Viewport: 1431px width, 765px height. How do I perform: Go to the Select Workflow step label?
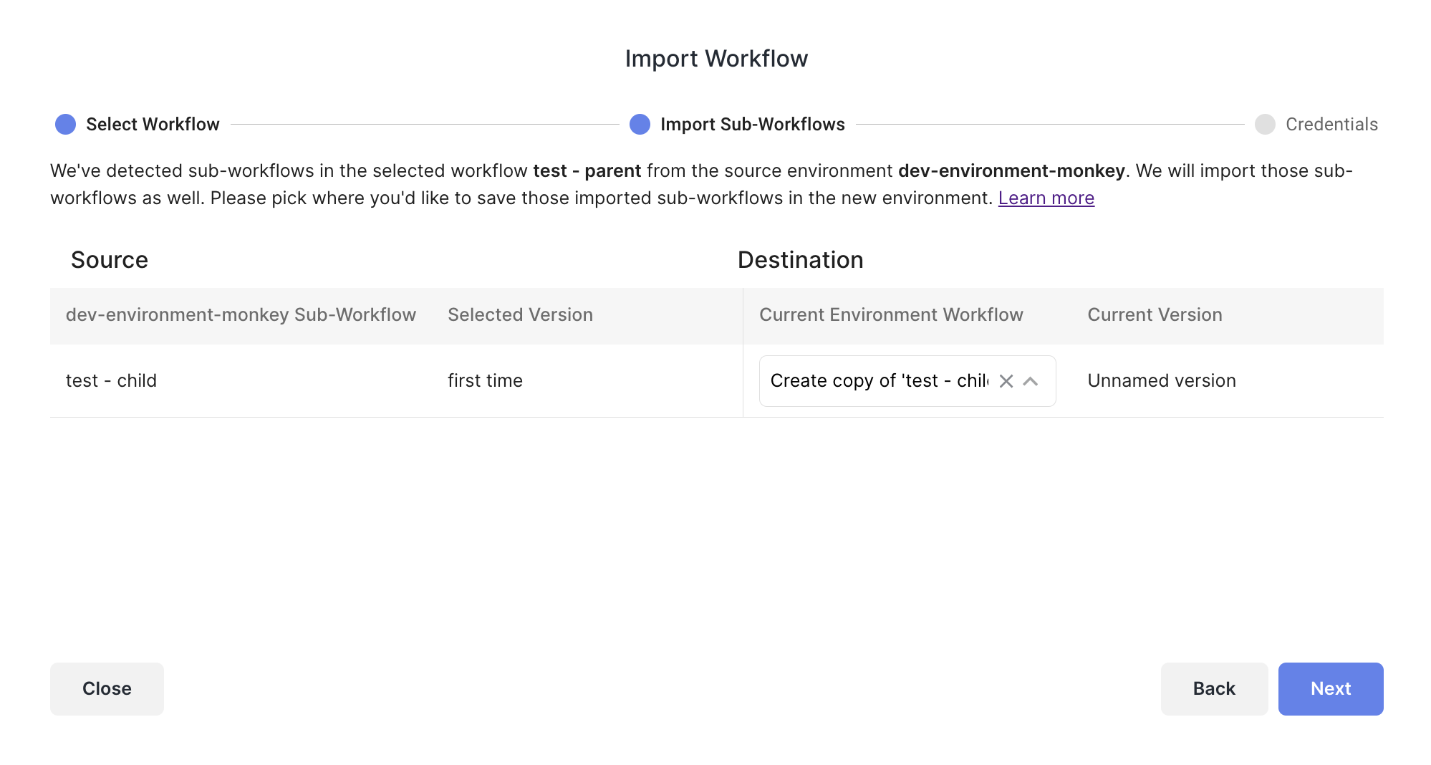(153, 124)
